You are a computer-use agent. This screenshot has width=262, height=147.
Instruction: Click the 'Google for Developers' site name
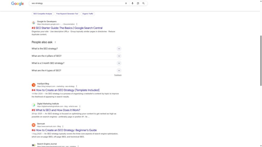coord(47,21)
